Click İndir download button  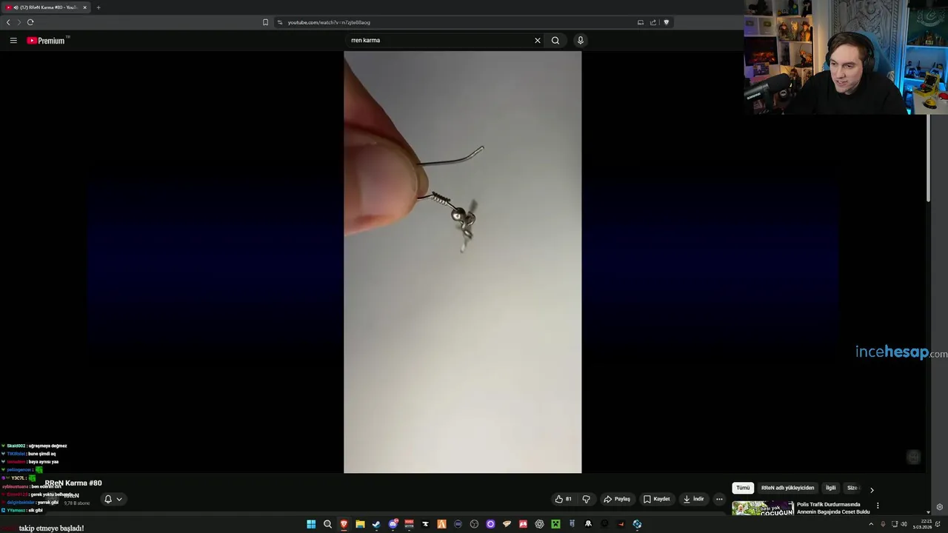[694, 499]
